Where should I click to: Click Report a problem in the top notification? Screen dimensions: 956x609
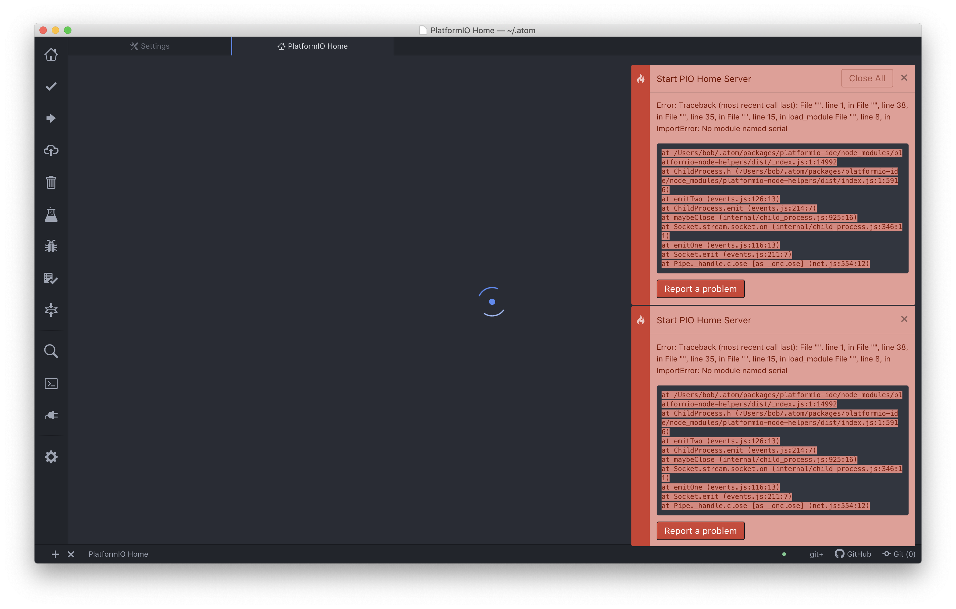pyautogui.click(x=700, y=288)
